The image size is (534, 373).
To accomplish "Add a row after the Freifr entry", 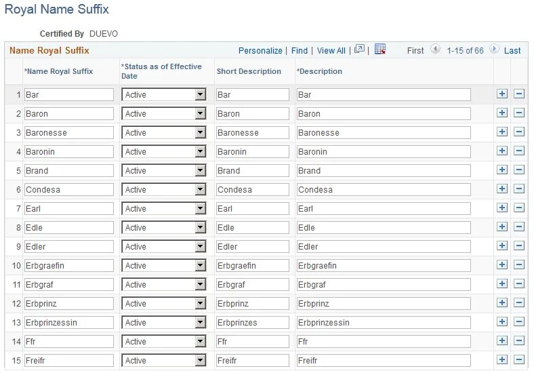I will [501, 360].
